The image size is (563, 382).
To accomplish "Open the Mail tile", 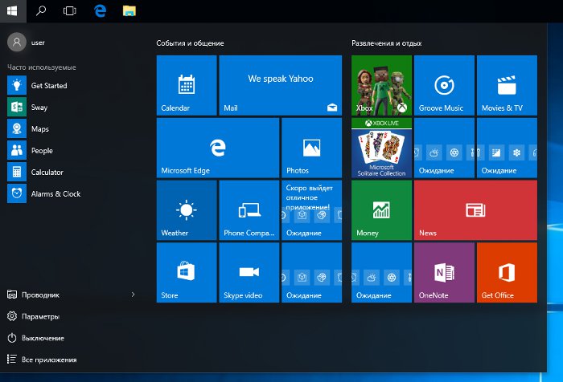I will (x=281, y=85).
